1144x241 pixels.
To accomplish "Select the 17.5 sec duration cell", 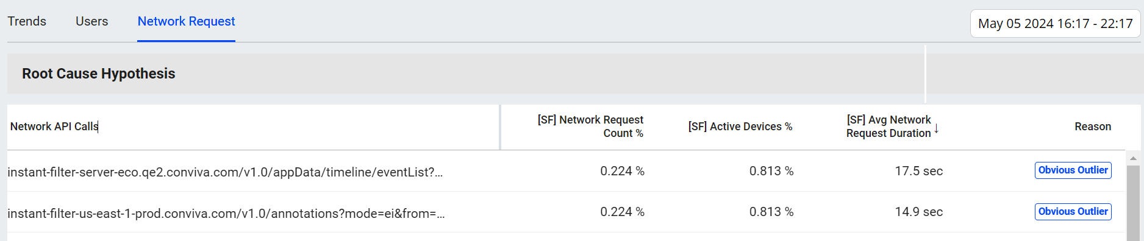I will point(918,171).
